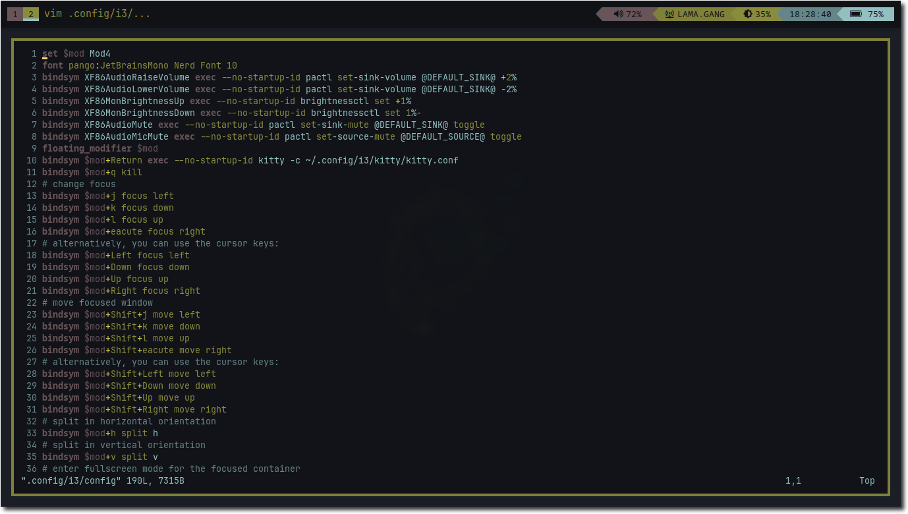
Task: Click the '$mod+q kill' line
Action: click(x=92, y=172)
